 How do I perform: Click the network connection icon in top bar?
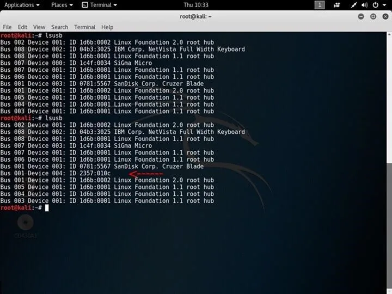tap(353, 5)
